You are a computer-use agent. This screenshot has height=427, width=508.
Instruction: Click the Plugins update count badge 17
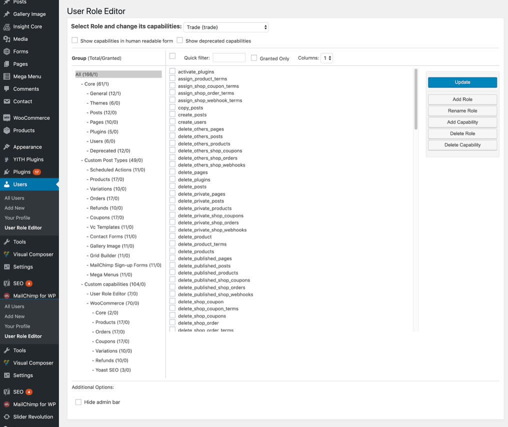click(36, 172)
